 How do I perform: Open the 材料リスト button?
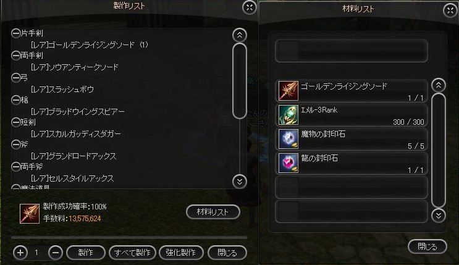pyautogui.click(x=213, y=212)
